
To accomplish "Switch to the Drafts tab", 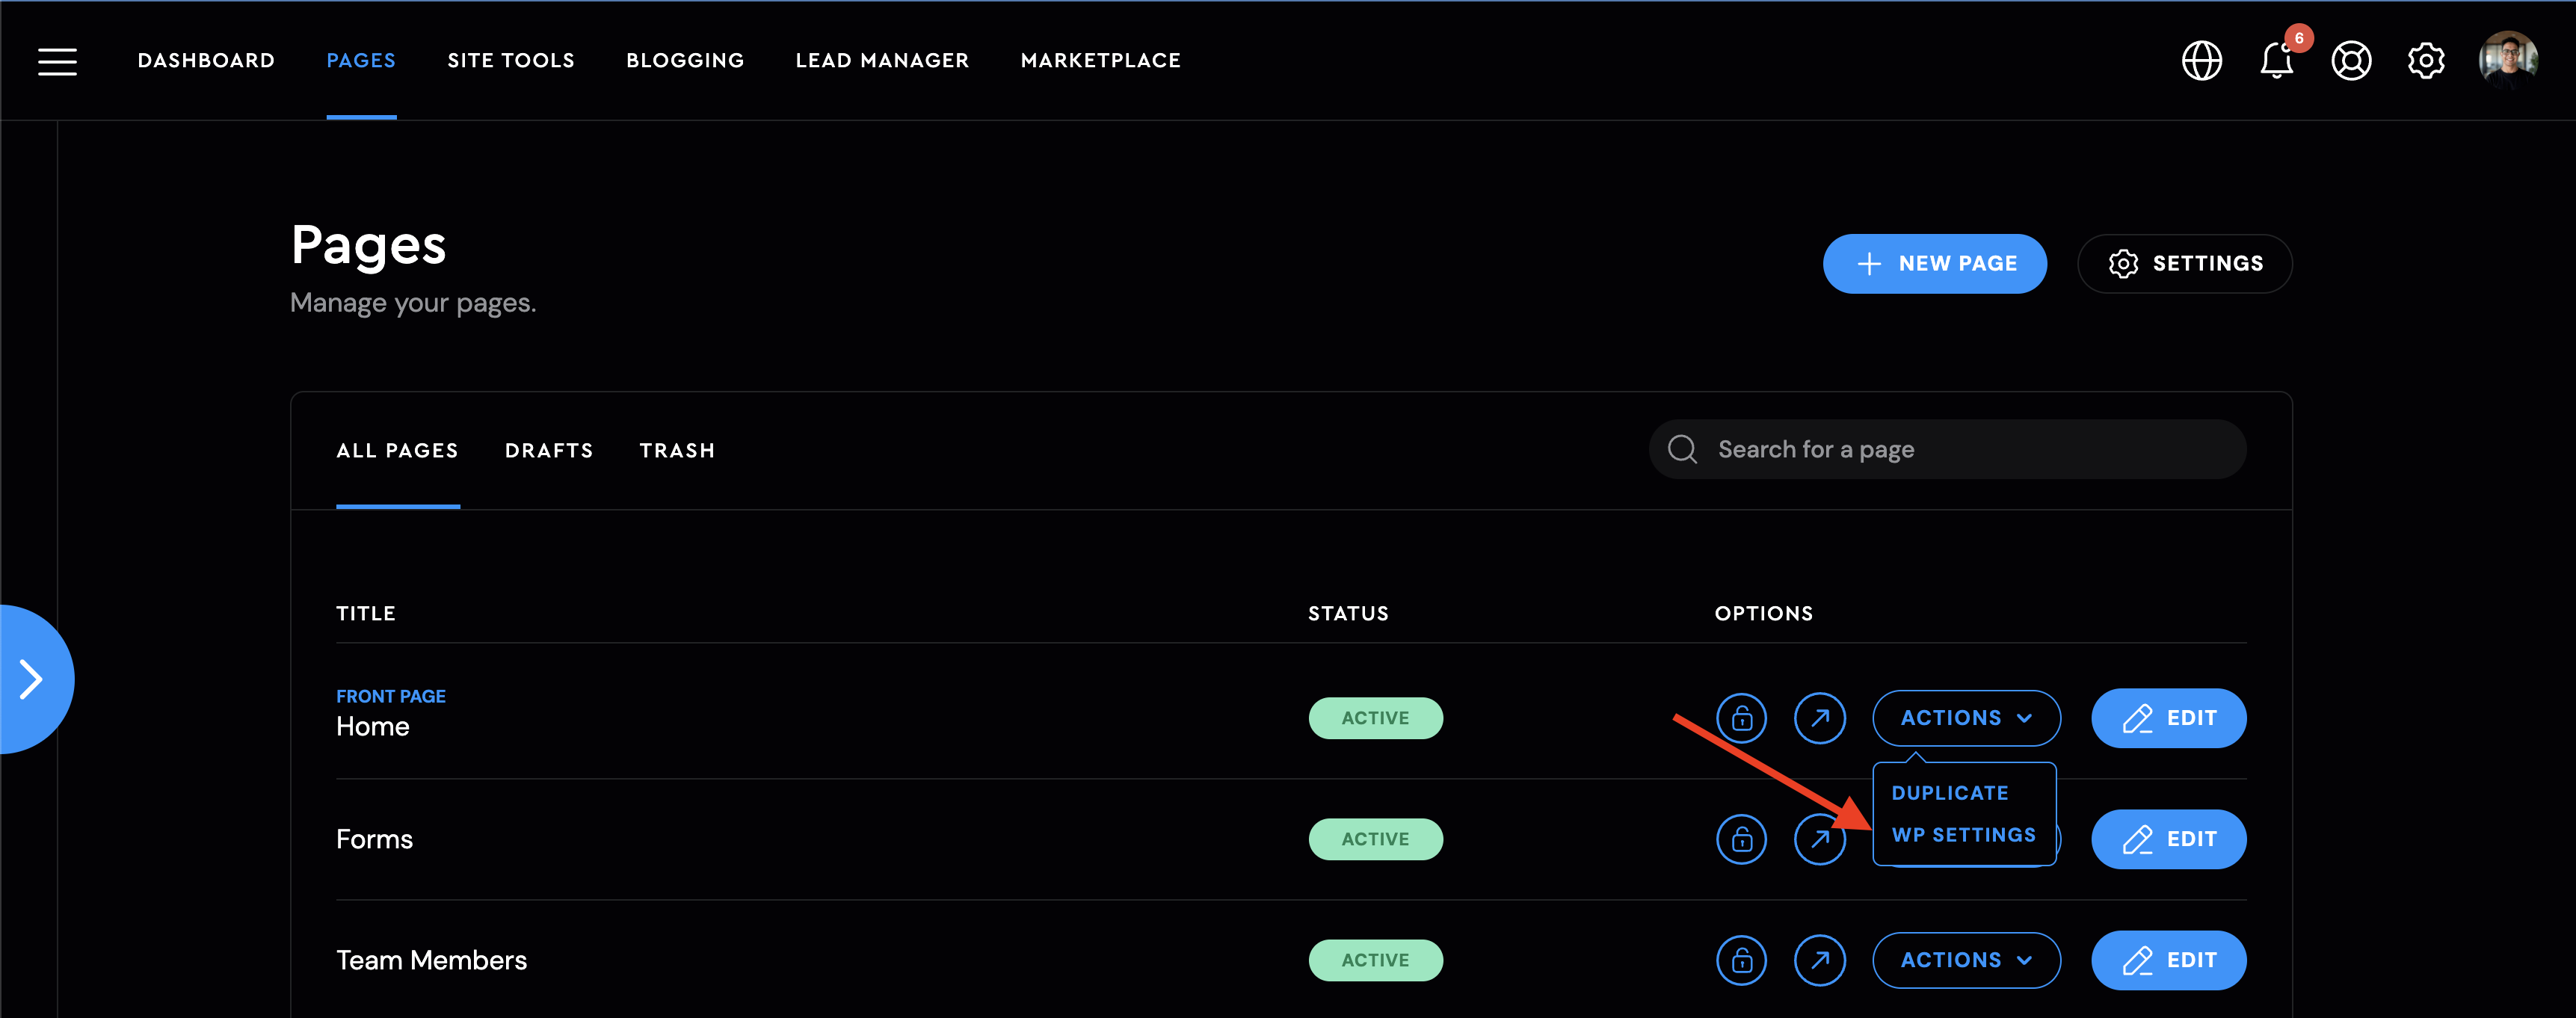I will point(549,450).
